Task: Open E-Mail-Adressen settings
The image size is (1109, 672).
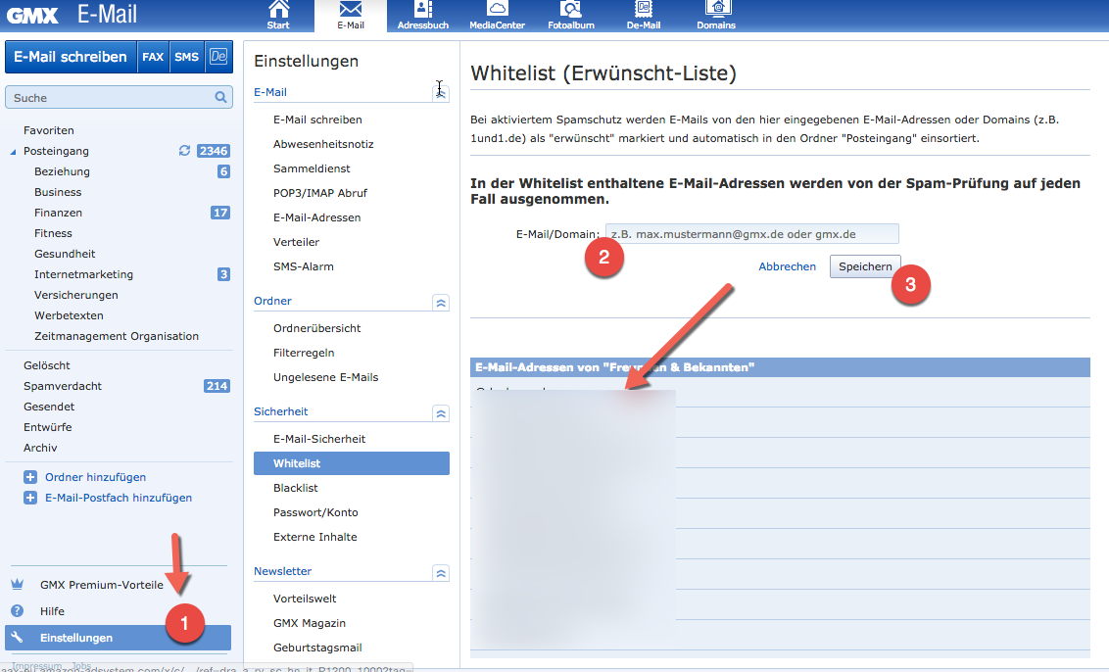Action: (316, 217)
